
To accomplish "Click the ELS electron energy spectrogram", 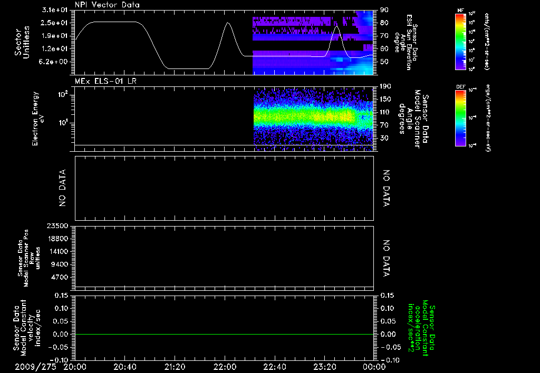I will [313, 120].
